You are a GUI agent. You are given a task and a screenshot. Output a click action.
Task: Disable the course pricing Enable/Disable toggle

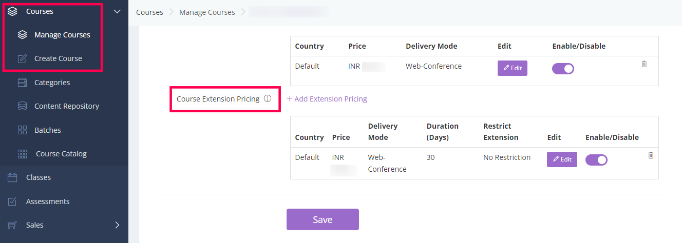tap(563, 69)
